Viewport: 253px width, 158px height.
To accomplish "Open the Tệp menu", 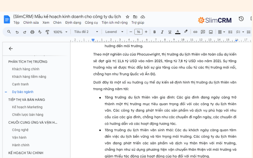I will point(16,22).
